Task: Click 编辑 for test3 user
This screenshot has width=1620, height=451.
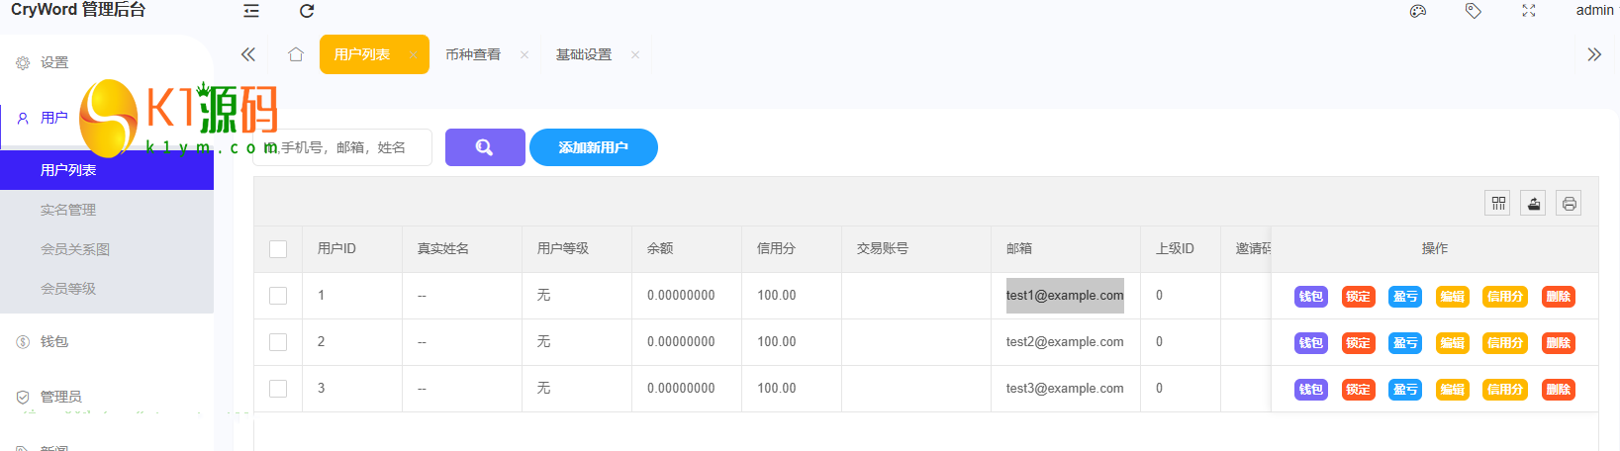Action: point(1453,390)
